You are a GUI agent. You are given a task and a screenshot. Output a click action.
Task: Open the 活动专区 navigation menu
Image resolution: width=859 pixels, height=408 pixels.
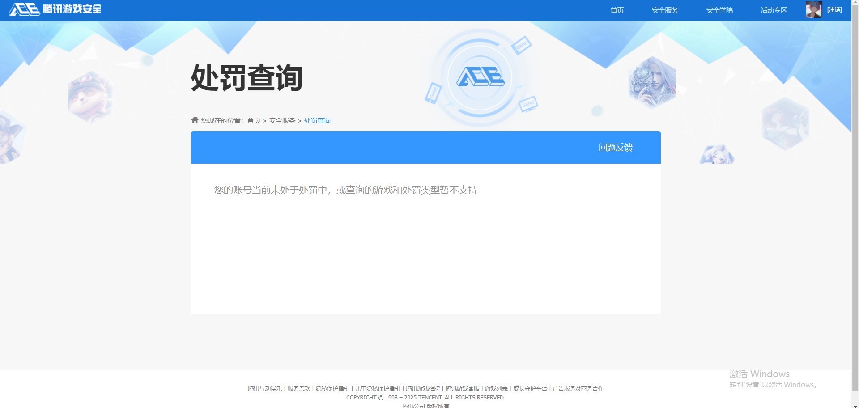pos(774,10)
